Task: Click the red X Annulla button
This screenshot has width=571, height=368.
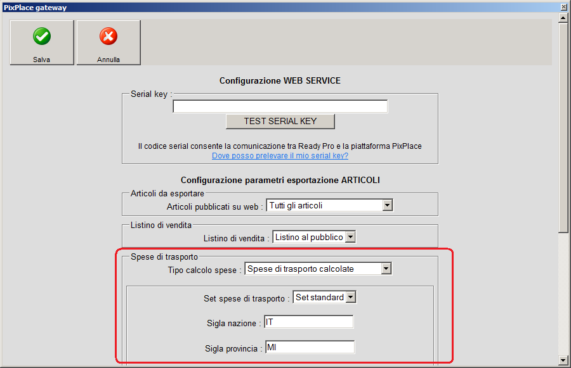Action: tap(108, 42)
